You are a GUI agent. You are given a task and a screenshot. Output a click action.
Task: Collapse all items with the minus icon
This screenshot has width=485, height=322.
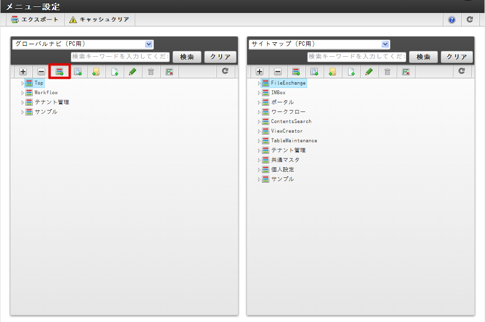click(x=41, y=71)
